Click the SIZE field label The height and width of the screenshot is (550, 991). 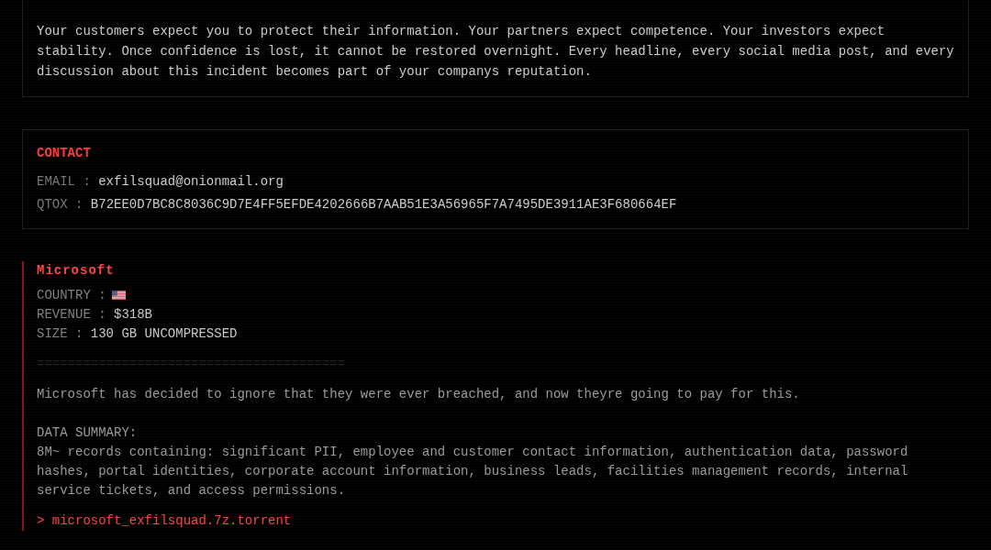(x=51, y=334)
